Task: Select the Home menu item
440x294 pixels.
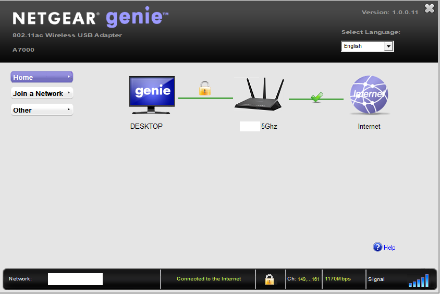Action: [x=42, y=77]
